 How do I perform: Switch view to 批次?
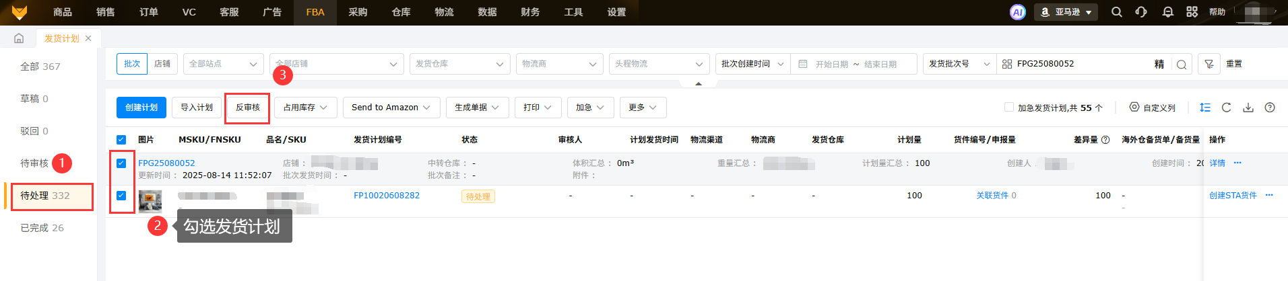(132, 64)
